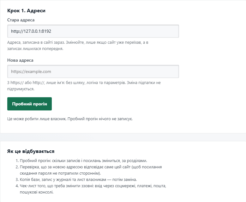
Task: Click the hint starting 'З https:// або http://'
Action: [x=84, y=86]
